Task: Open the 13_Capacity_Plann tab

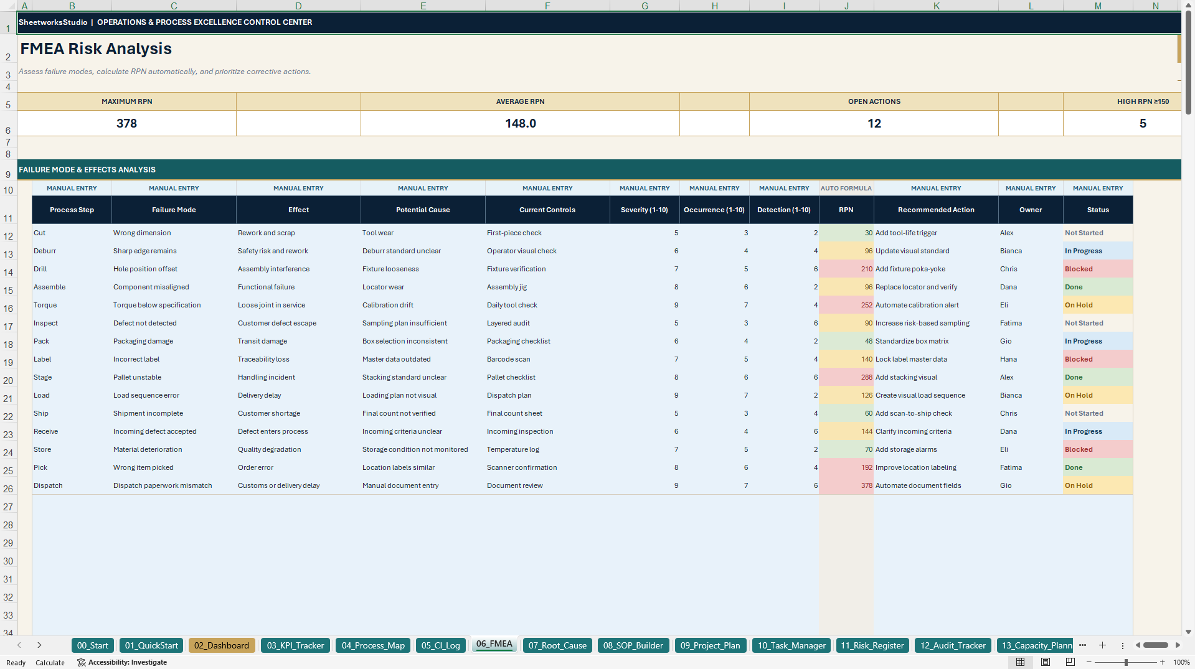Action: (x=1035, y=645)
